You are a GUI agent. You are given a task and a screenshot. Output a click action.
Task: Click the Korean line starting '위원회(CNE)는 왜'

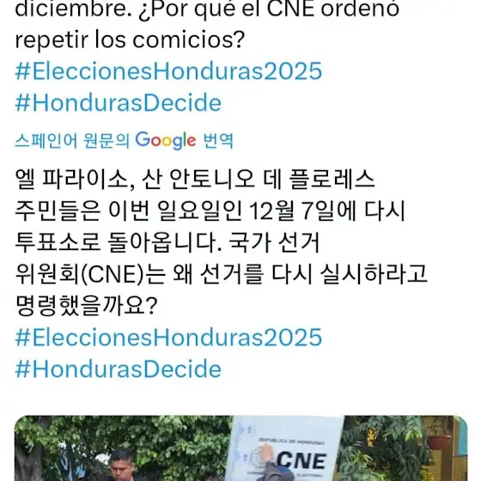222,274
